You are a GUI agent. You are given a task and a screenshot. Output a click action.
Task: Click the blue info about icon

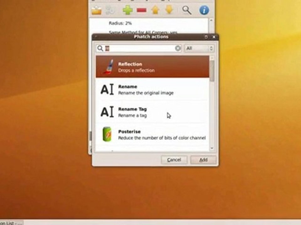pyautogui.click(x=204, y=10)
